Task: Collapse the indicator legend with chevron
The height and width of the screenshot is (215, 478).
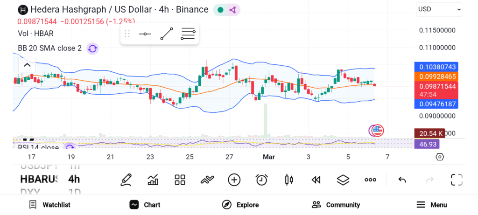Action: [27, 65]
